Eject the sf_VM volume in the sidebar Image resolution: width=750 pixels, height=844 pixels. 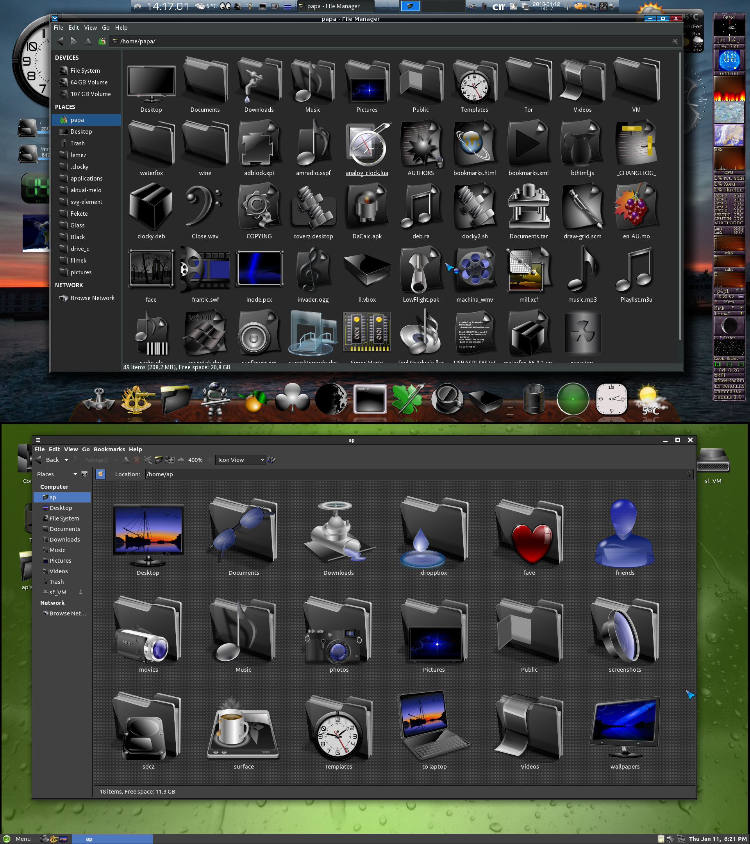pyautogui.click(x=80, y=592)
